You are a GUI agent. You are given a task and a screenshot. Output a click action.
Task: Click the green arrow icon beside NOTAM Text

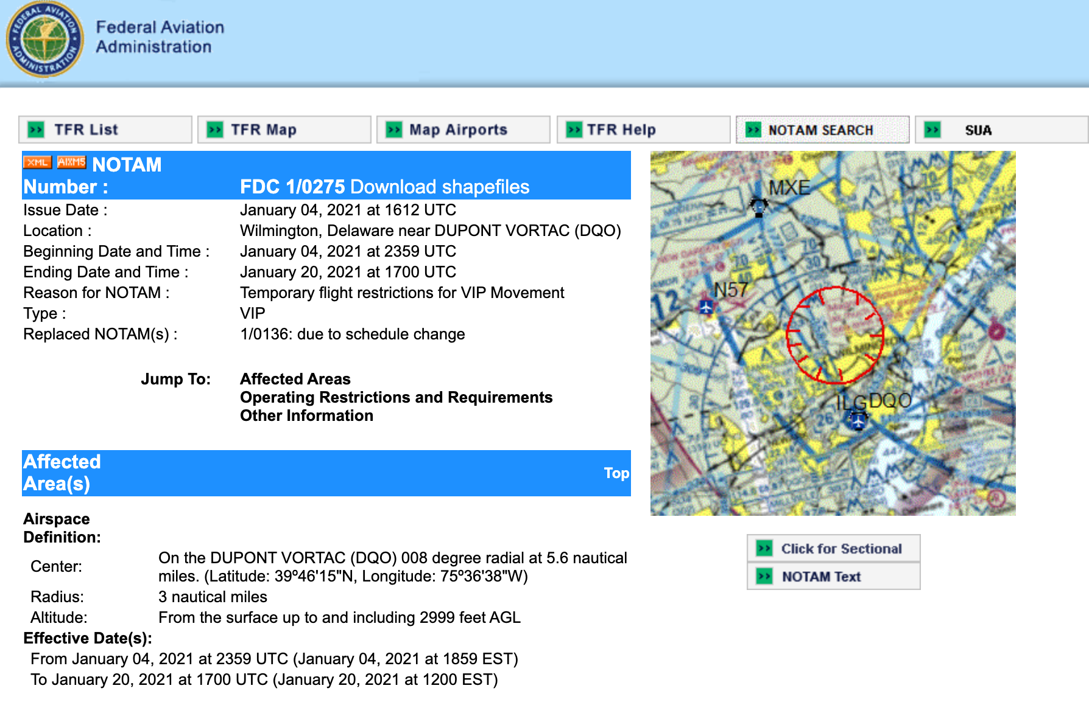pos(764,576)
